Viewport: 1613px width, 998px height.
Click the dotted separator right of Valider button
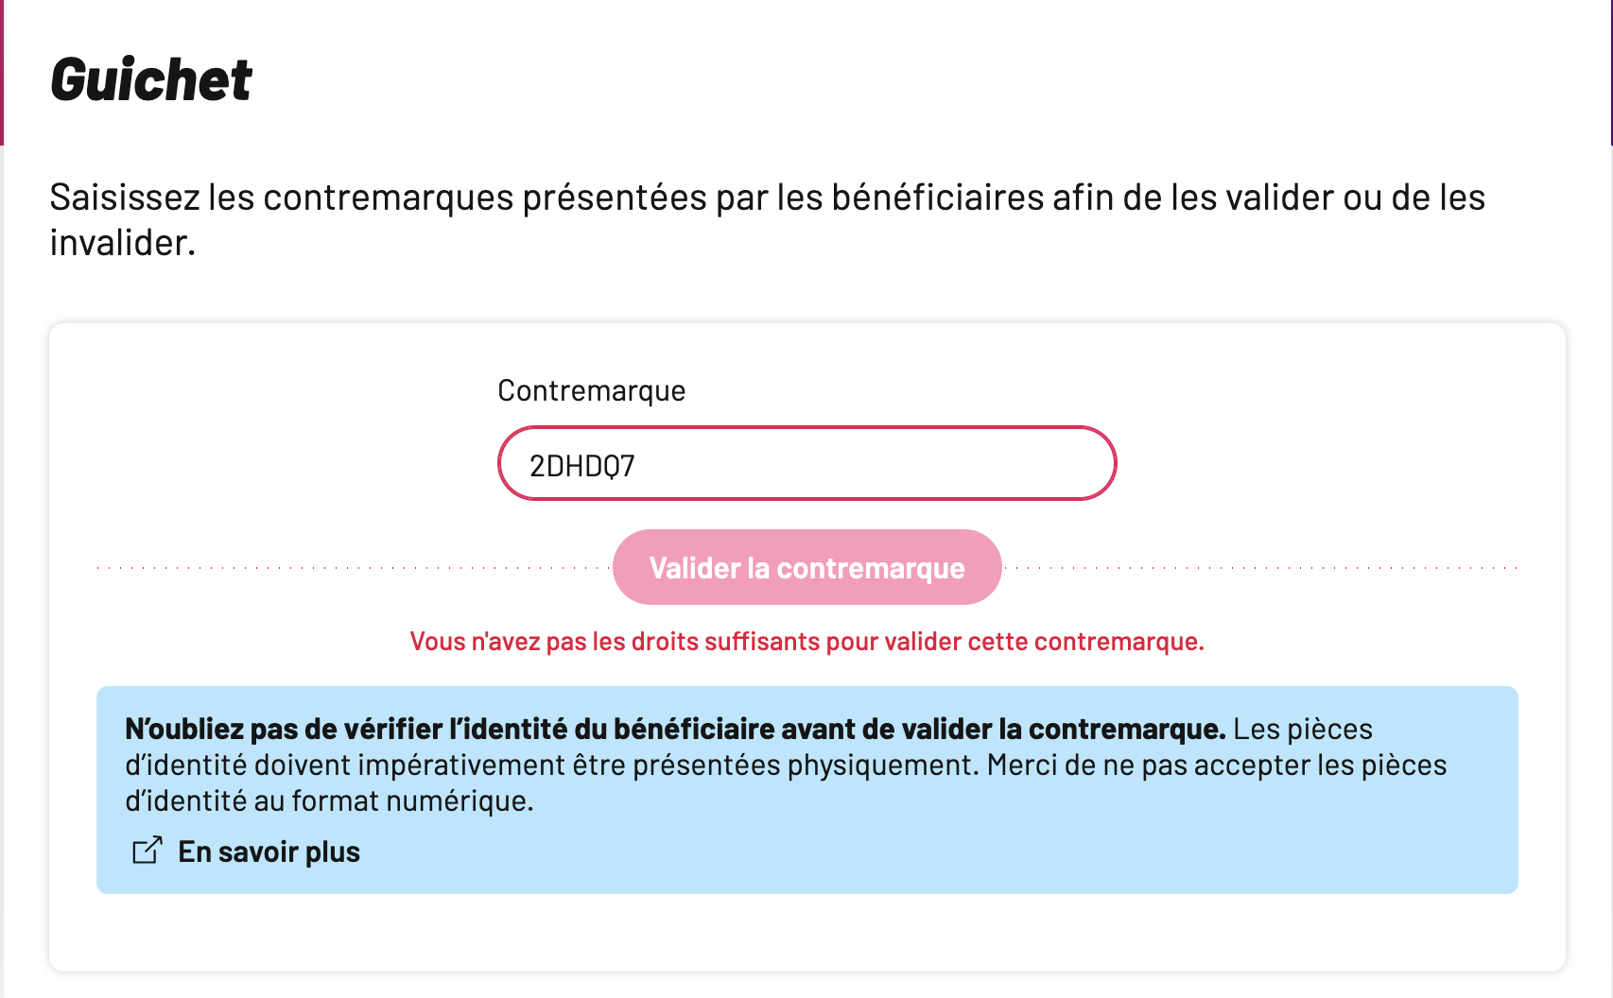tap(1260, 568)
